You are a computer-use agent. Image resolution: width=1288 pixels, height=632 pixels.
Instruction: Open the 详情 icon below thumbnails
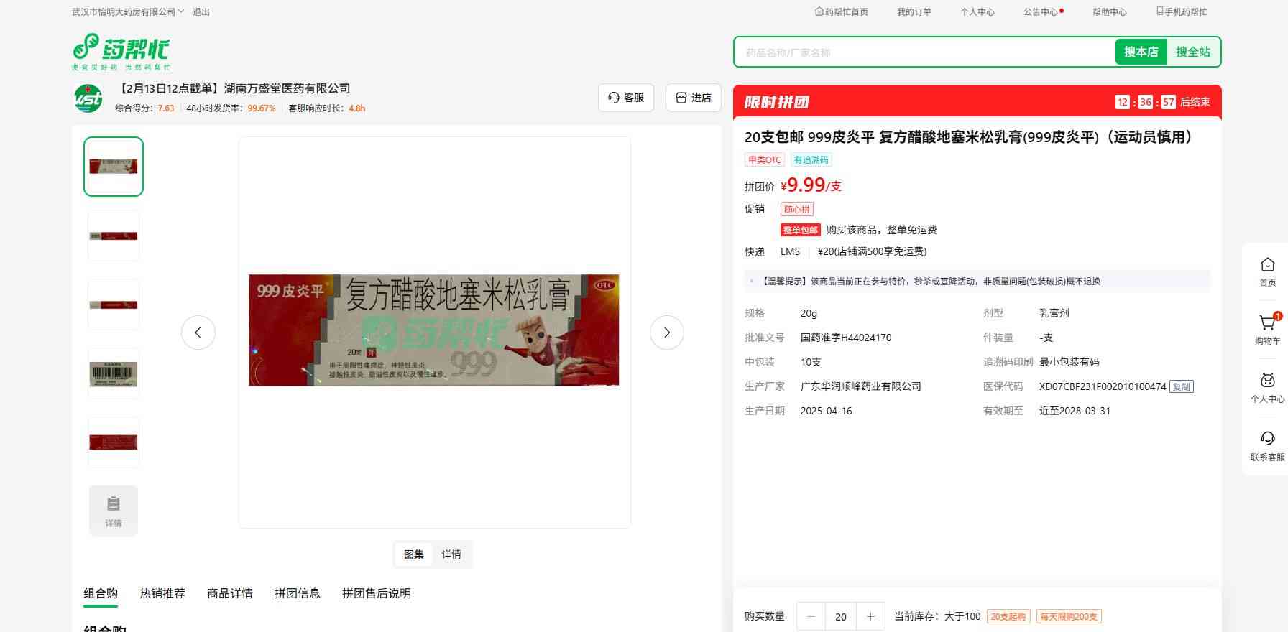click(114, 511)
